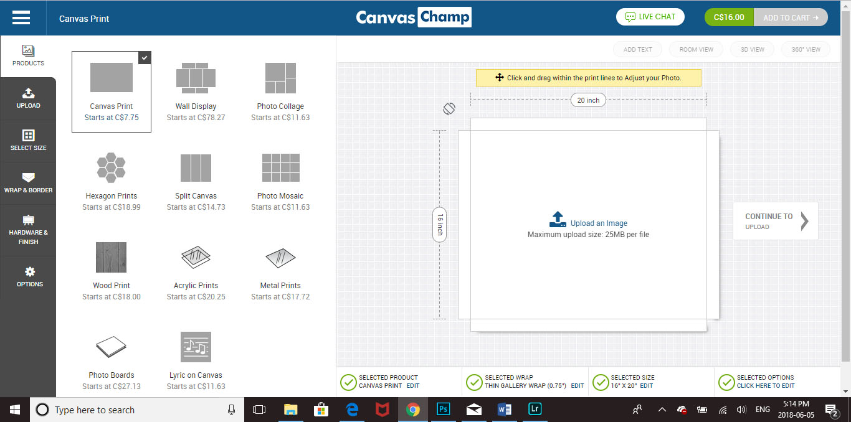Choose the Wood Print product icon

[x=112, y=257]
